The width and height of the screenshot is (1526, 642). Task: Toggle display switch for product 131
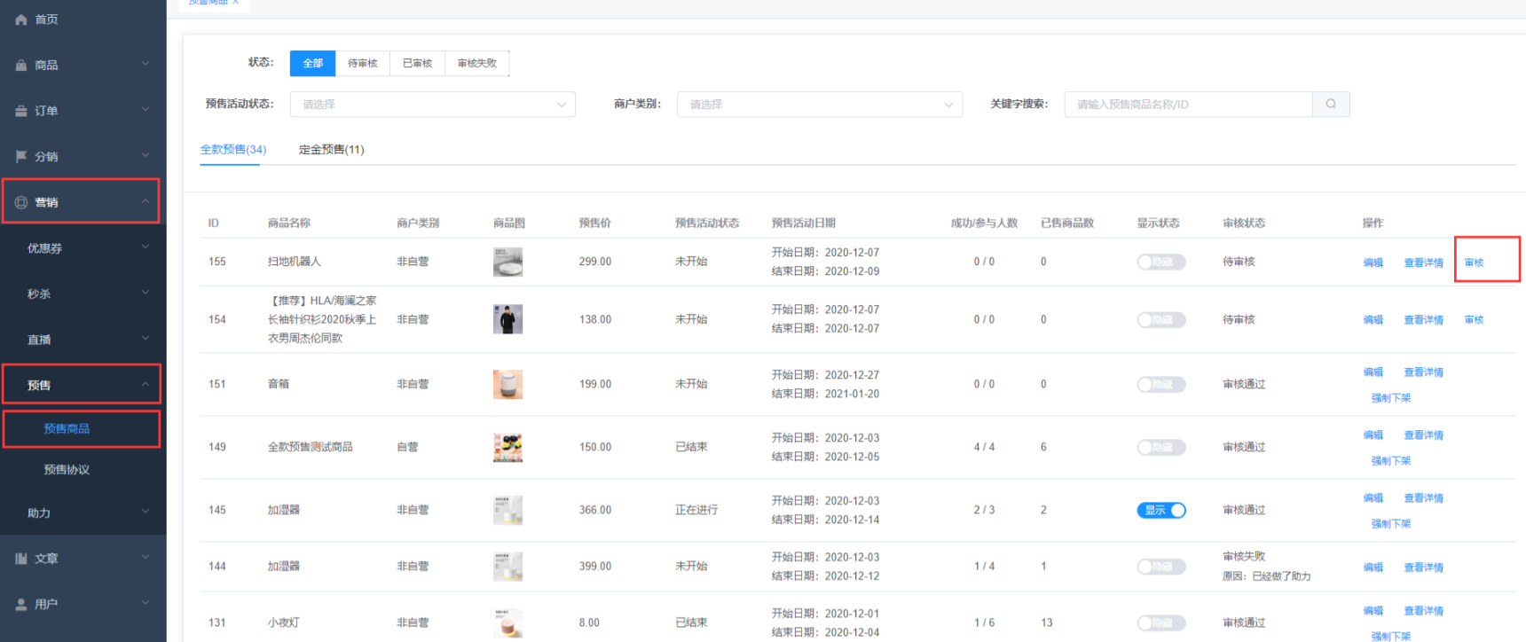1161,623
